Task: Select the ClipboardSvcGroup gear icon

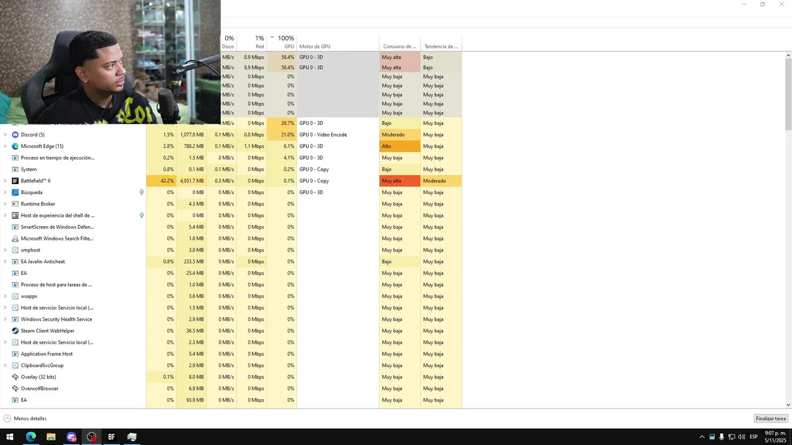Action: pos(15,365)
